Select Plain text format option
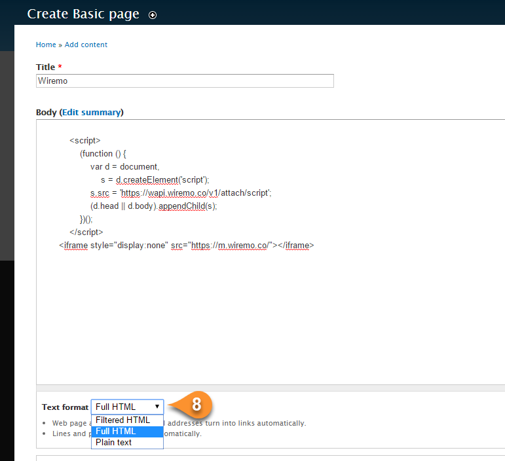 [128, 443]
